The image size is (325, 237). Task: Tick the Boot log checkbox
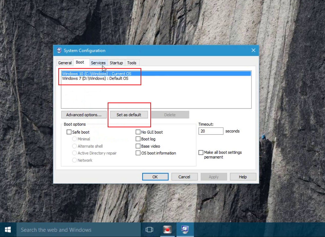(138, 139)
